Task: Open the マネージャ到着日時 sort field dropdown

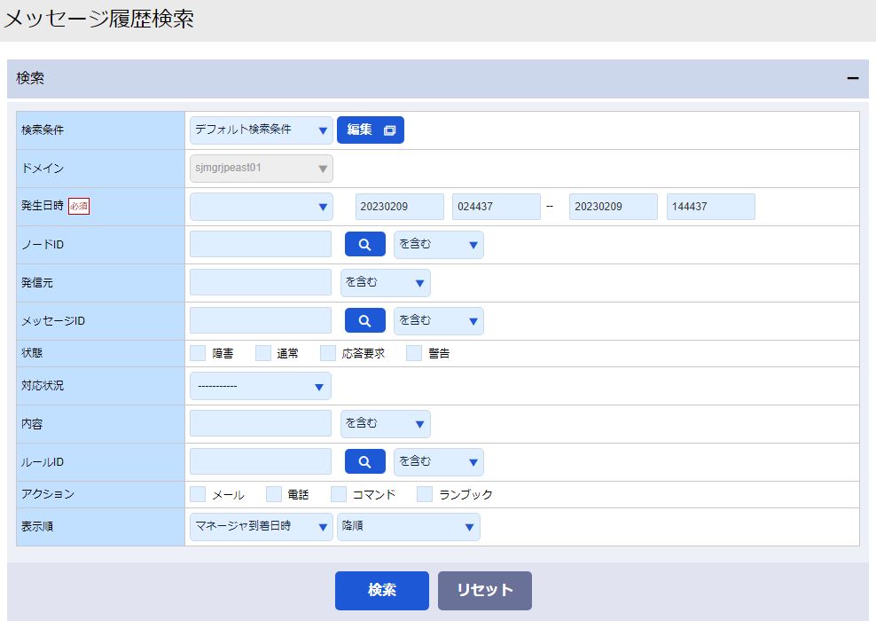Action: (262, 527)
